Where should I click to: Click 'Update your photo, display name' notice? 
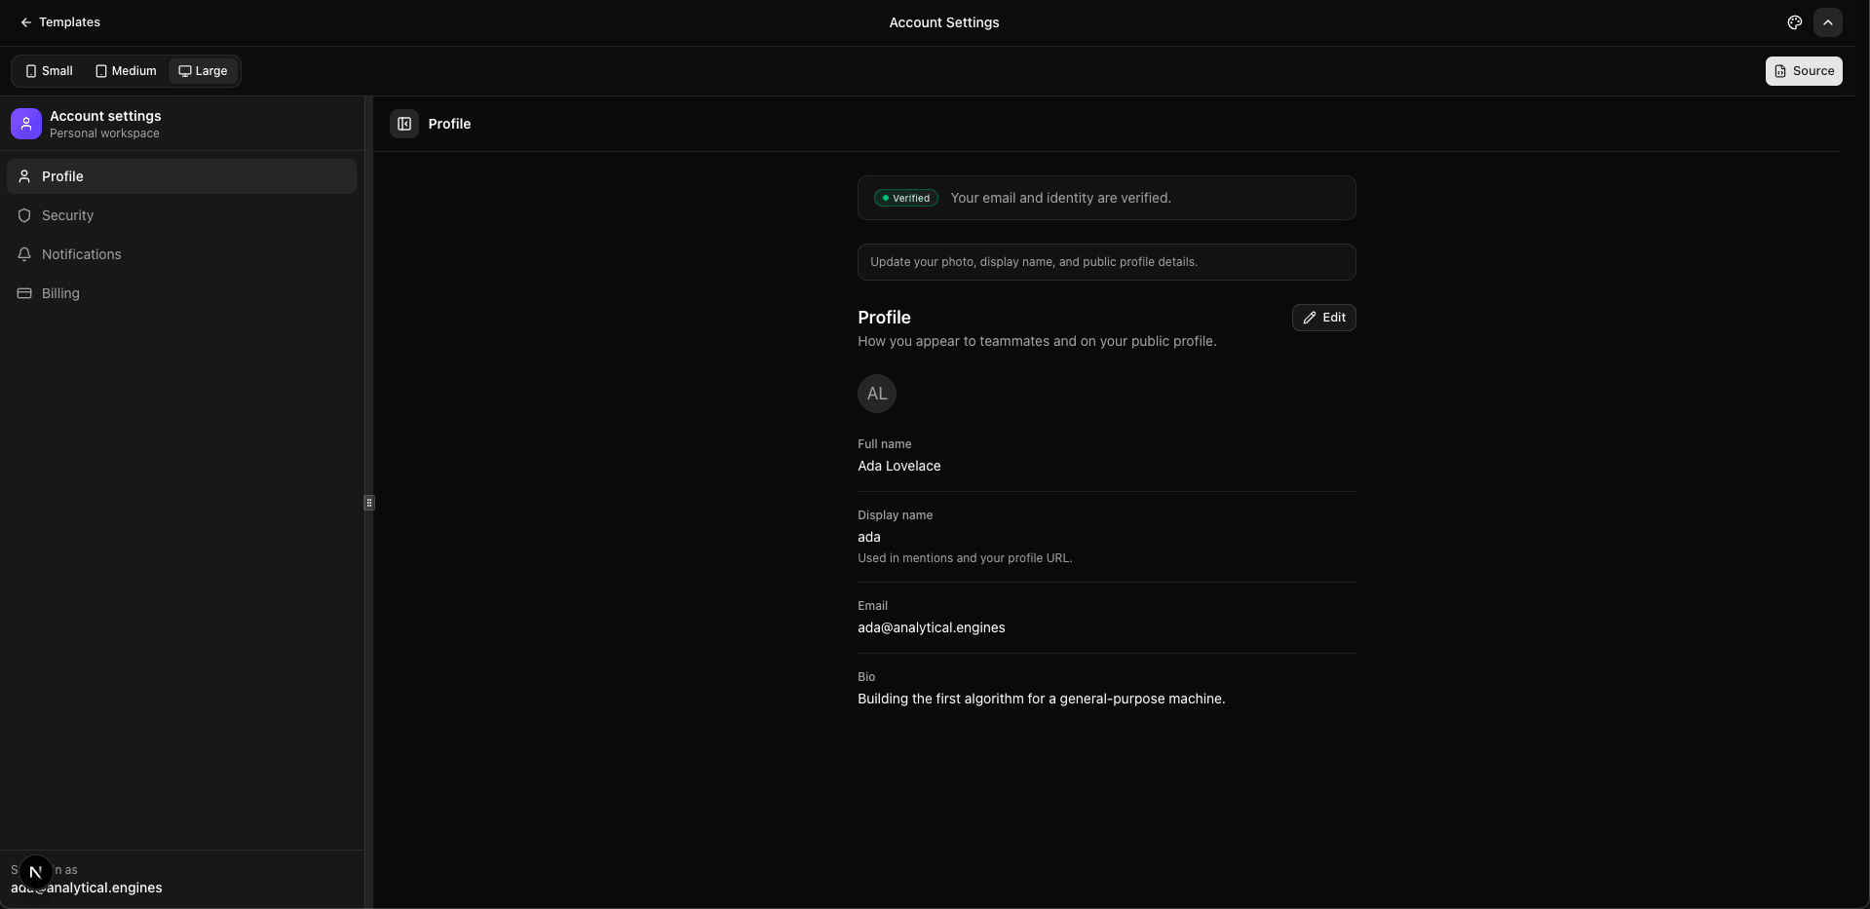coord(1106,262)
